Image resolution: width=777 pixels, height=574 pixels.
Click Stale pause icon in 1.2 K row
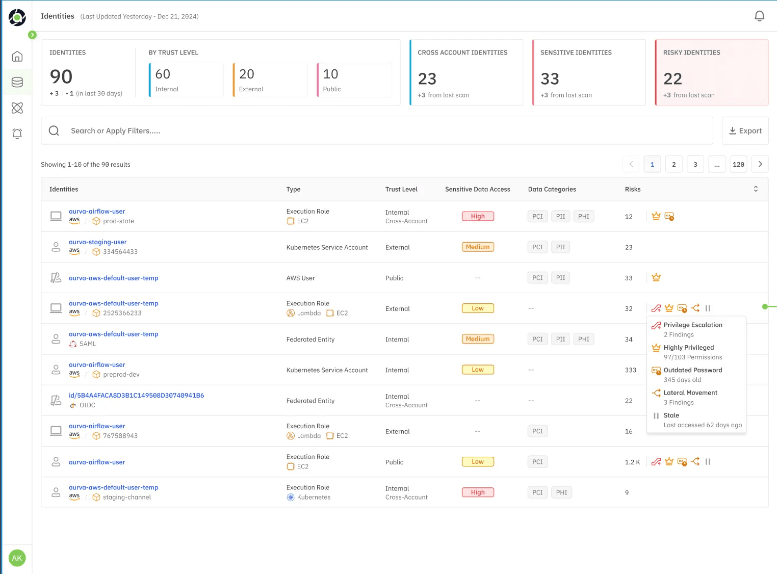coord(708,462)
